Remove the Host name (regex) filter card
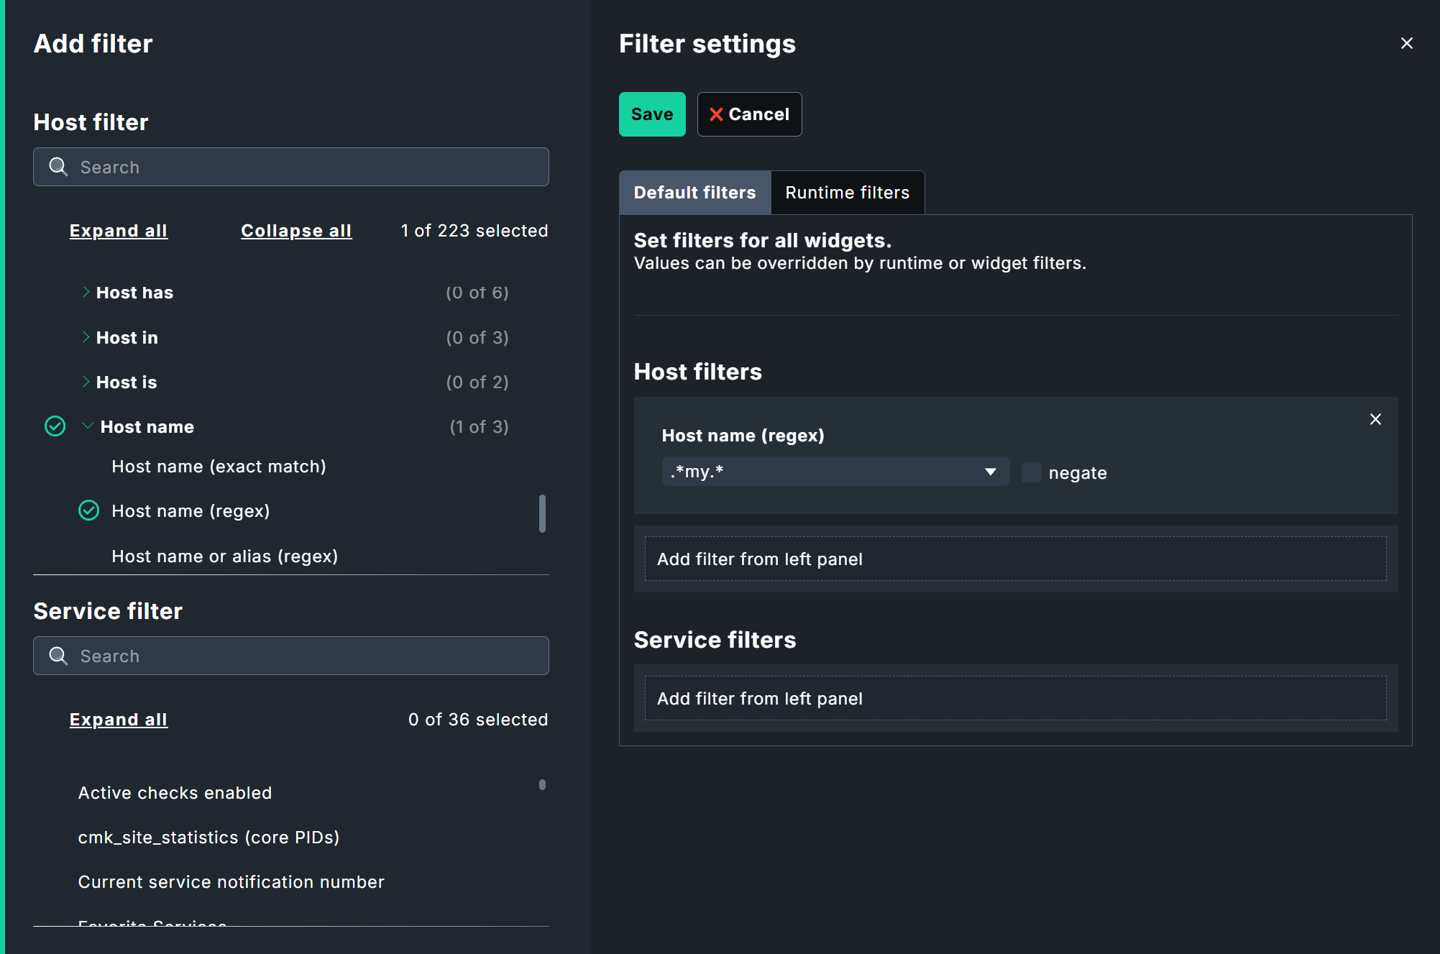1440x954 pixels. (1375, 419)
